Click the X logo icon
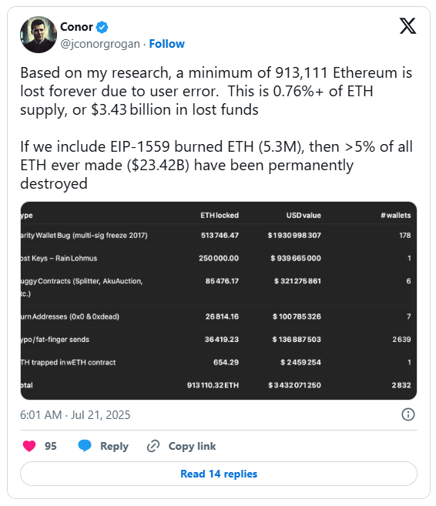 coord(407,26)
